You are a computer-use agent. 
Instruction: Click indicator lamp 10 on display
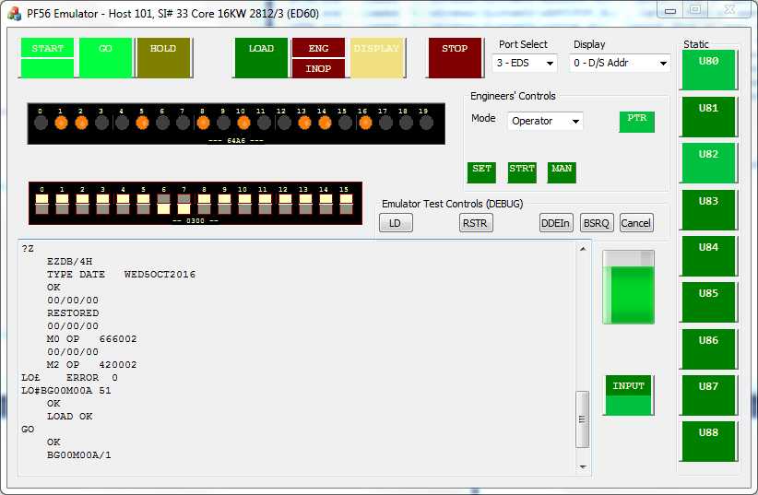243,123
